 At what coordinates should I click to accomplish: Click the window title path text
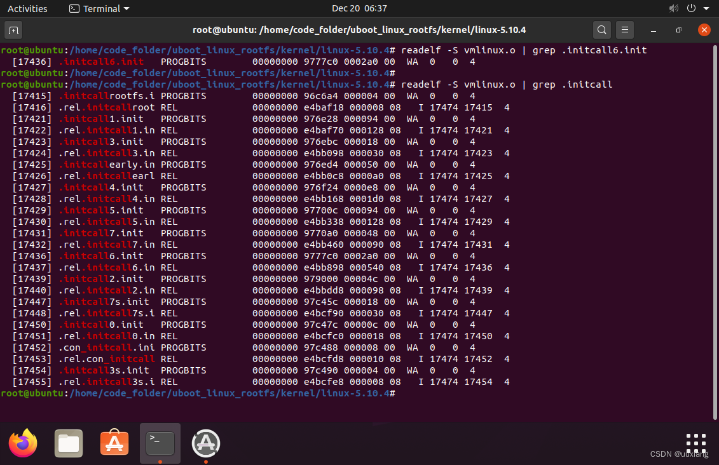[x=359, y=30]
